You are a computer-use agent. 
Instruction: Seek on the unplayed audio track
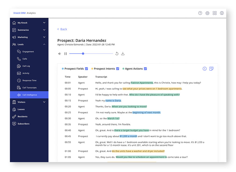(x=99, y=54)
